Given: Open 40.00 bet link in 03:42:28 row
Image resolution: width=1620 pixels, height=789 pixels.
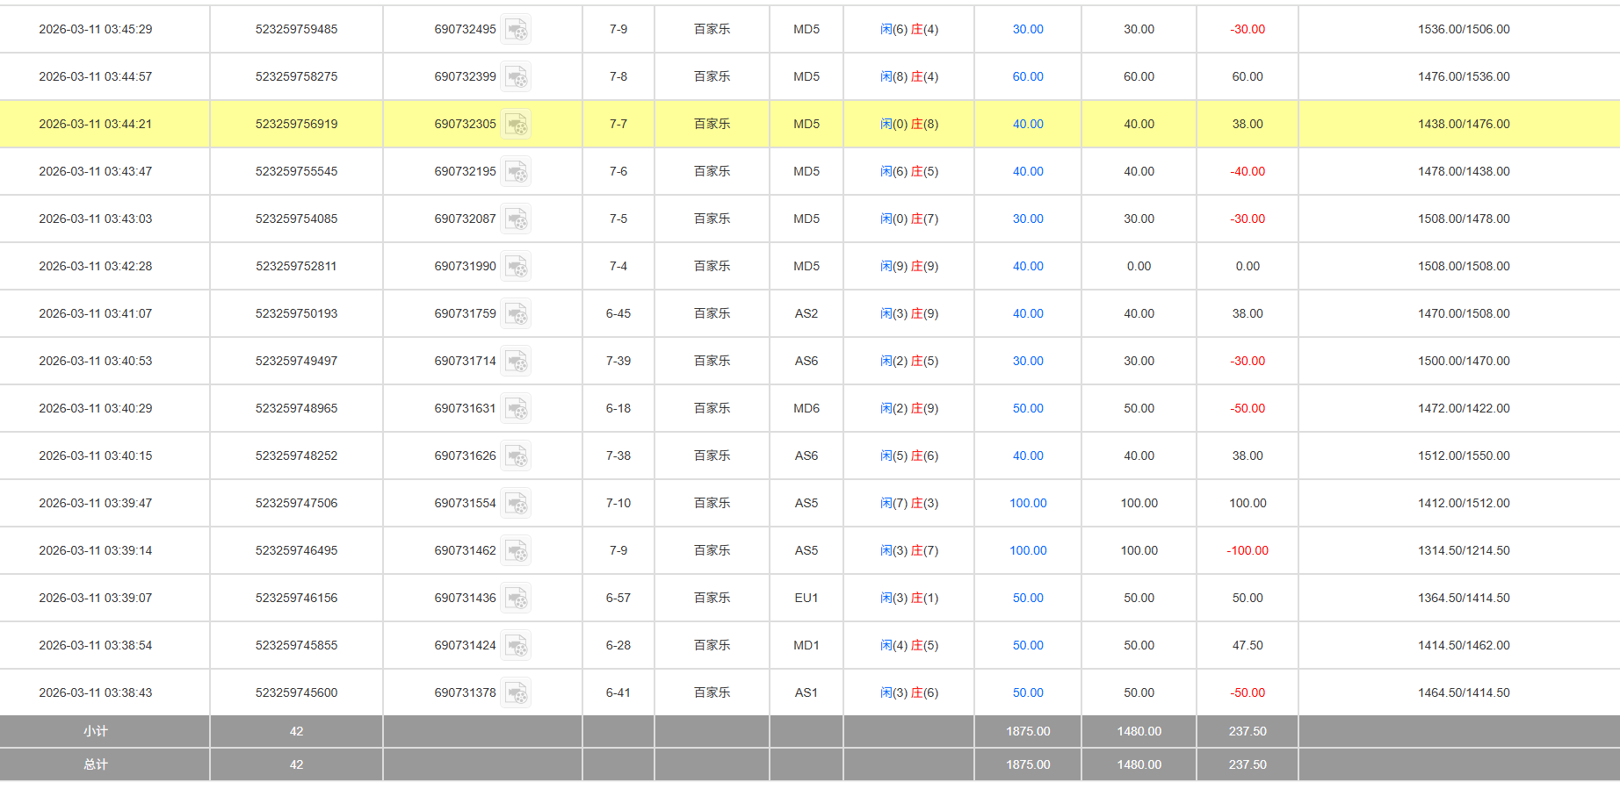Looking at the screenshot, I should click(x=1027, y=267).
